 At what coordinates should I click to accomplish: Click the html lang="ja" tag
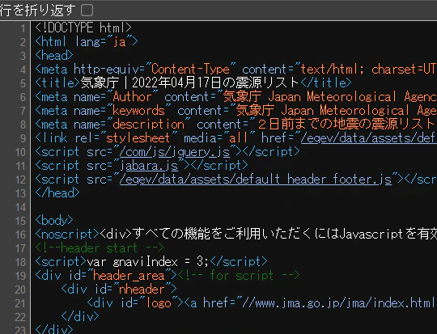(87, 42)
